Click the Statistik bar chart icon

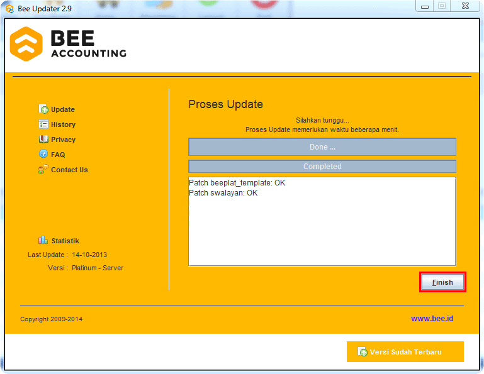(x=43, y=240)
